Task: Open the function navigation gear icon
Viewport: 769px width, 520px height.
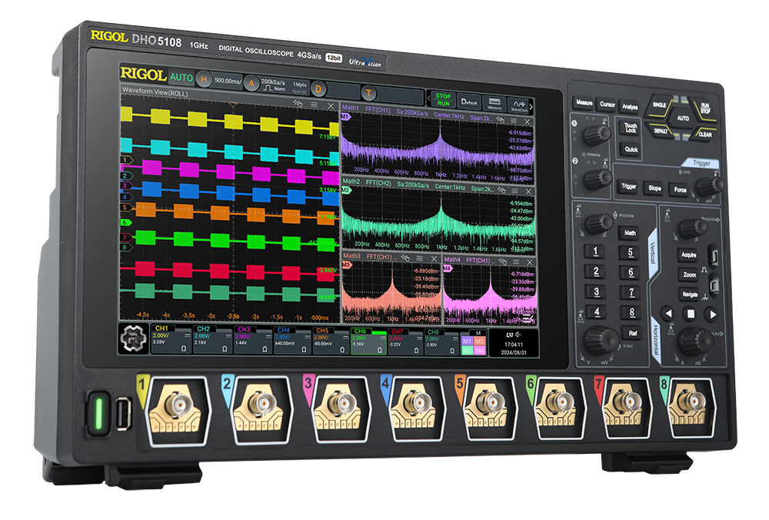Action: 133,338
